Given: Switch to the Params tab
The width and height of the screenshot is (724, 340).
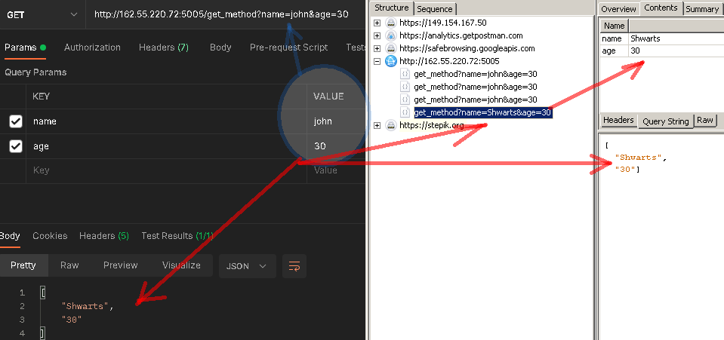Looking at the screenshot, I should (x=25, y=47).
